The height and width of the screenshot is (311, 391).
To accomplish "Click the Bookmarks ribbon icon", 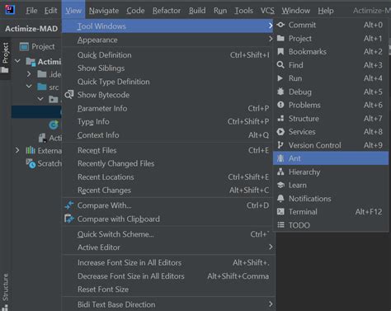I will [x=280, y=51].
